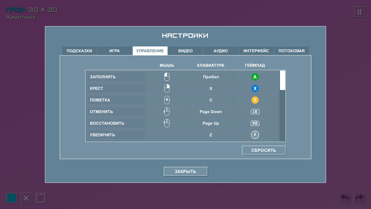The image size is (371, 209).
Task: Select the fill square tool icon
Action: [x=12, y=198]
